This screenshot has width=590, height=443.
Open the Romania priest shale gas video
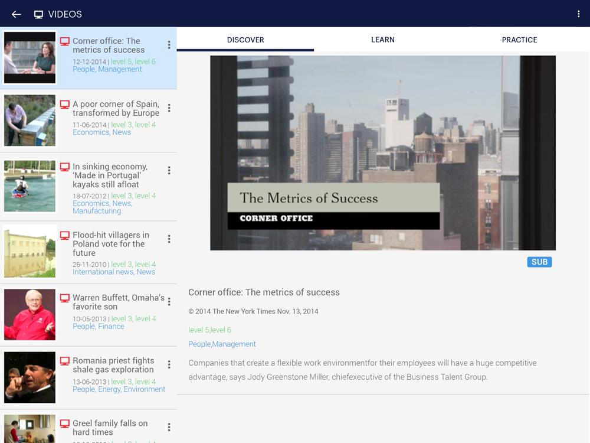pos(113,365)
